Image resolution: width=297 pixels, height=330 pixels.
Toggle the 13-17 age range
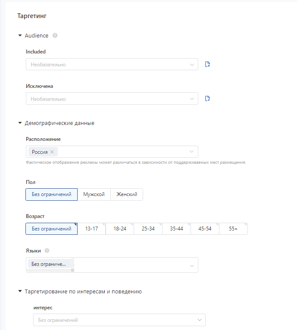coord(91,229)
